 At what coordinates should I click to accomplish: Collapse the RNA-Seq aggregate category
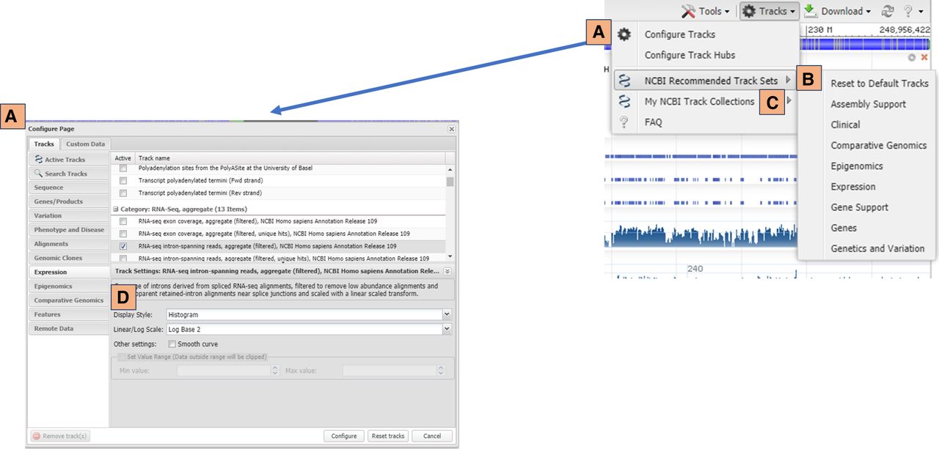coord(115,209)
